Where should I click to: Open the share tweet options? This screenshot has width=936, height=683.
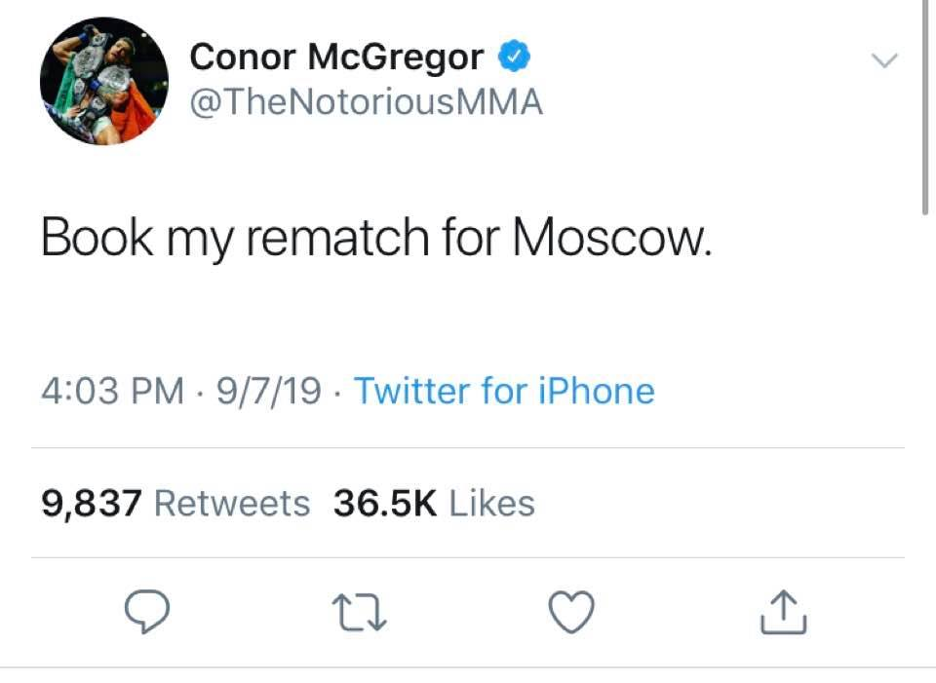point(783,612)
